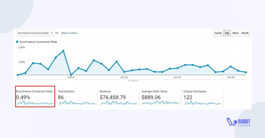Switch chart granularity to Hourly
This screenshot has width=265, height=138.
click(x=218, y=33)
